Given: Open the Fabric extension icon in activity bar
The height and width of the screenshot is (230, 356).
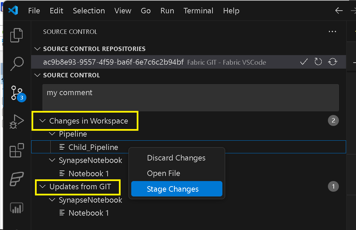Looking at the screenshot, I should pyautogui.click(x=16, y=179).
